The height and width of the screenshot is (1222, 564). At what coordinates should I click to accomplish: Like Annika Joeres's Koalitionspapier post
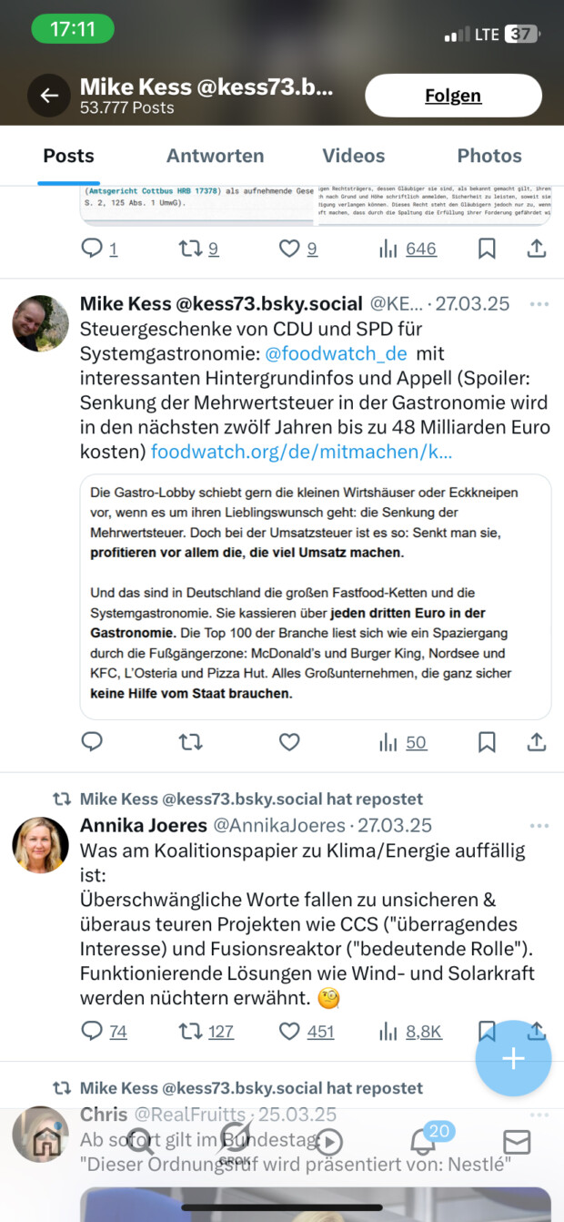tap(289, 1031)
